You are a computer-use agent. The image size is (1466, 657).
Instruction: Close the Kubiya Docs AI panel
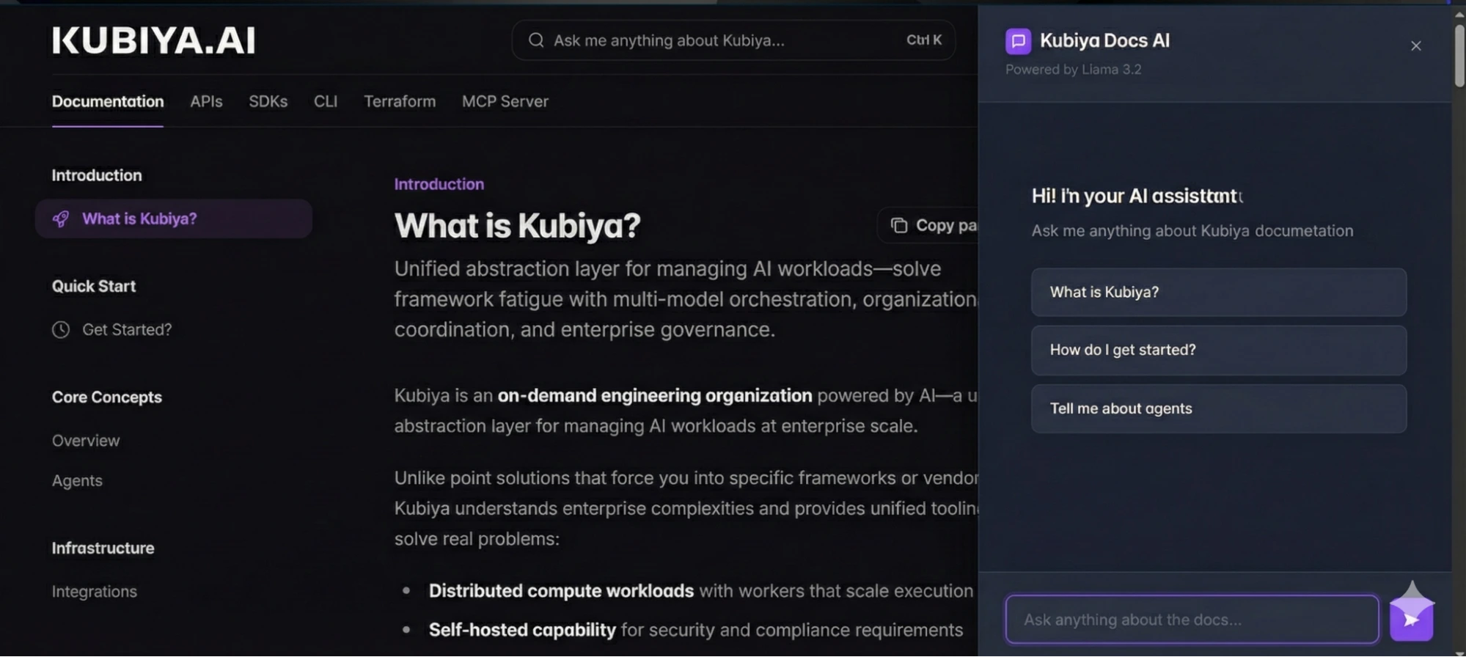[1415, 45]
